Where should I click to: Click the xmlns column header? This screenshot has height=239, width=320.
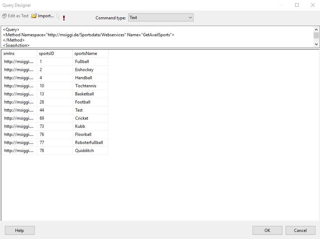[19, 54]
